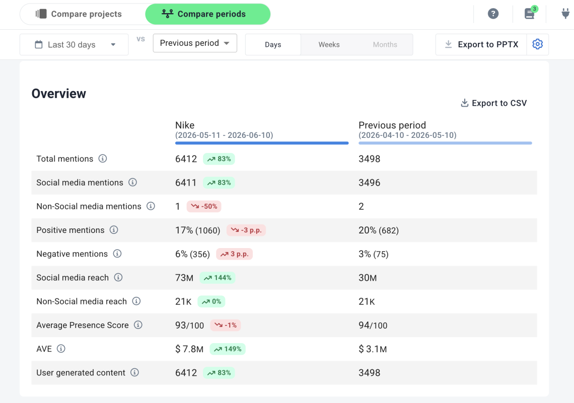574x403 pixels.
Task: Switch to Compare projects tab
Action: [x=79, y=14]
